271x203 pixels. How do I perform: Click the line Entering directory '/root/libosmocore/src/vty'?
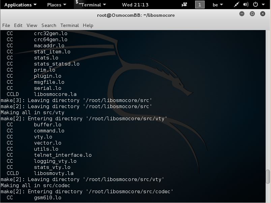[84, 119]
